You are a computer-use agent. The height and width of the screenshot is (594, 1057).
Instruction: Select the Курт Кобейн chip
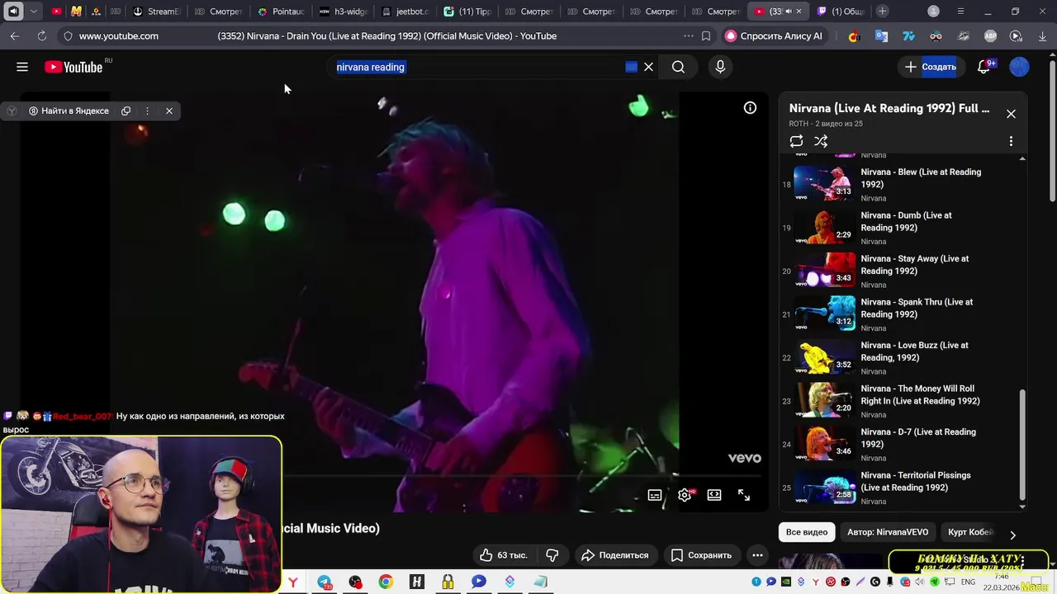click(x=970, y=532)
